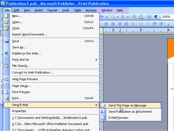Open the Help menu
174x131 pixels.
click(x=120, y=10)
